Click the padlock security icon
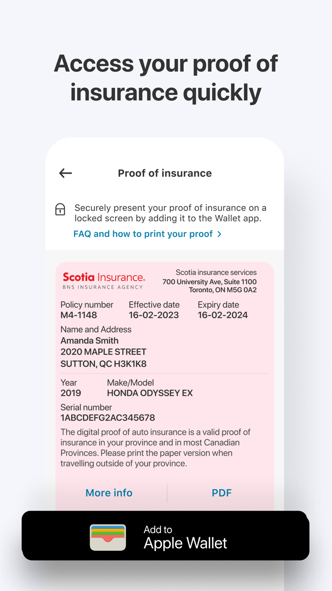Image resolution: width=332 pixels, height=591 pixels. [x=60, y=209]
